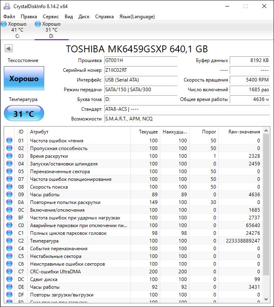The image size is (274, 307).
Task: Select the Включения/отключения row
Action: pyautogui.click(x=133, y=210)
